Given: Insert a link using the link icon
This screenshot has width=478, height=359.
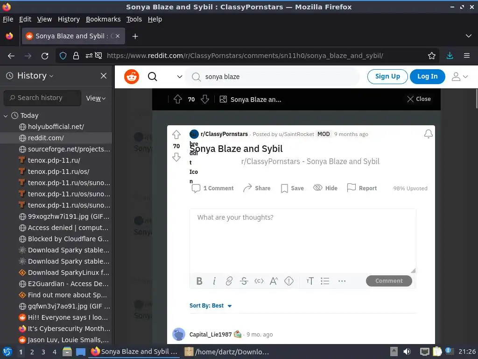Looking at the screenshot, I should (x=229, y=281).
